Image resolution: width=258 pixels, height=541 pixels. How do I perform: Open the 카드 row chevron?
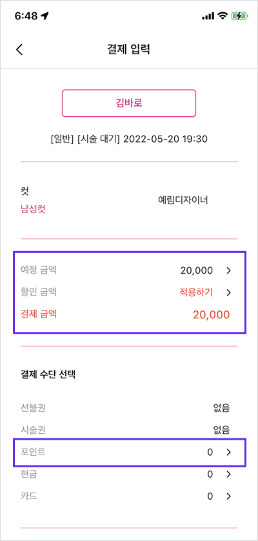click(228, 496)
